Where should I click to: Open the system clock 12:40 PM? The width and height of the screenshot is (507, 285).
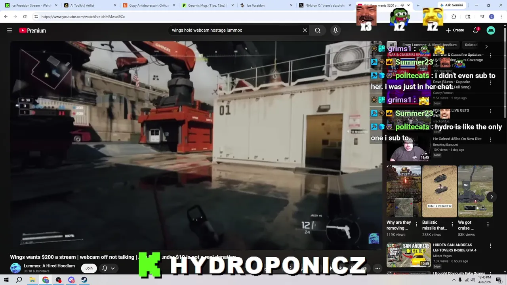pos(484,279)
